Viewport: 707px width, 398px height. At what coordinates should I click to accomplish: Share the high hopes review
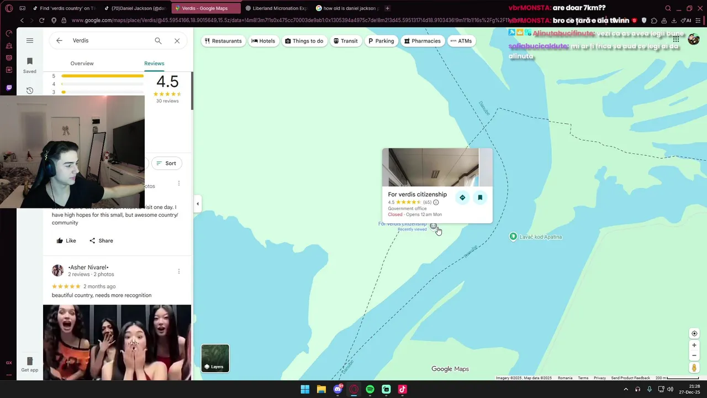pyautogui.click(x=101, y=240)
